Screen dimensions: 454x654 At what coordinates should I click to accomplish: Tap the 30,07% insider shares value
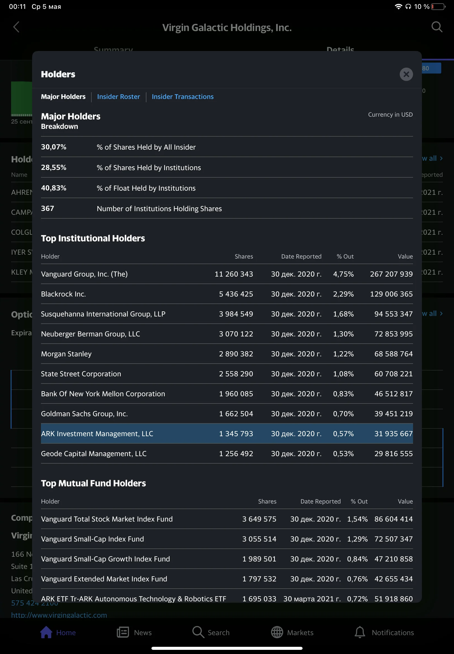53,147
